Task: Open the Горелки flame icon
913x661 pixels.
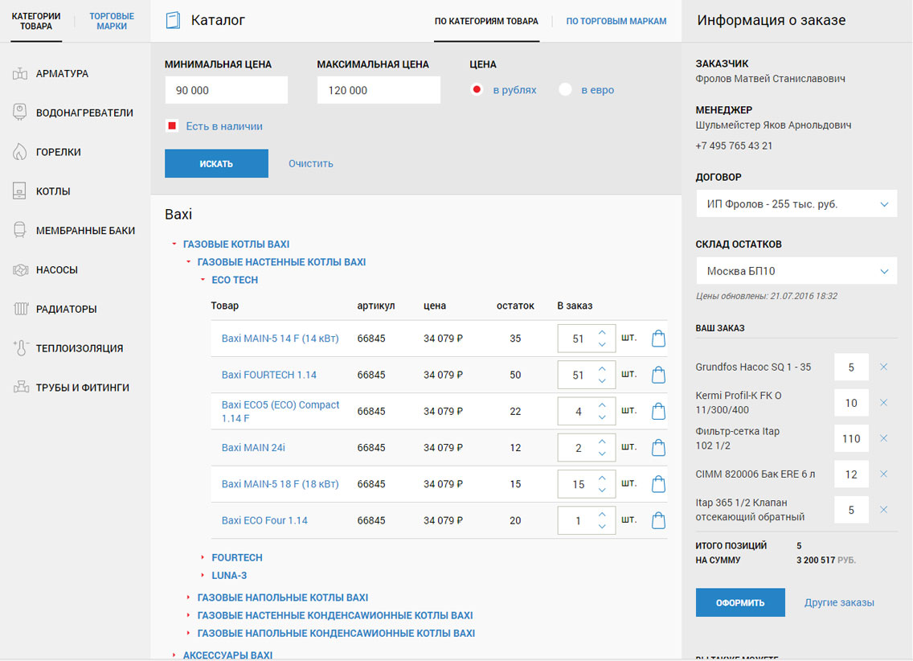Action: (20, 152)
